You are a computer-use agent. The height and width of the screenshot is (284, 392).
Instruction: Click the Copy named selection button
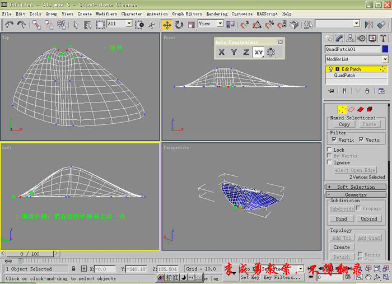(x=344, y=124)
